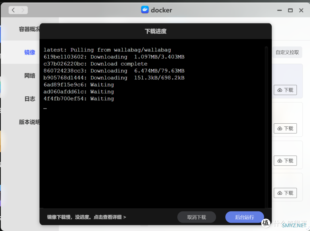Screen dimensions: 310x231
Task: Click the 860724238cc3 downloading line
Action: [114, 71]
